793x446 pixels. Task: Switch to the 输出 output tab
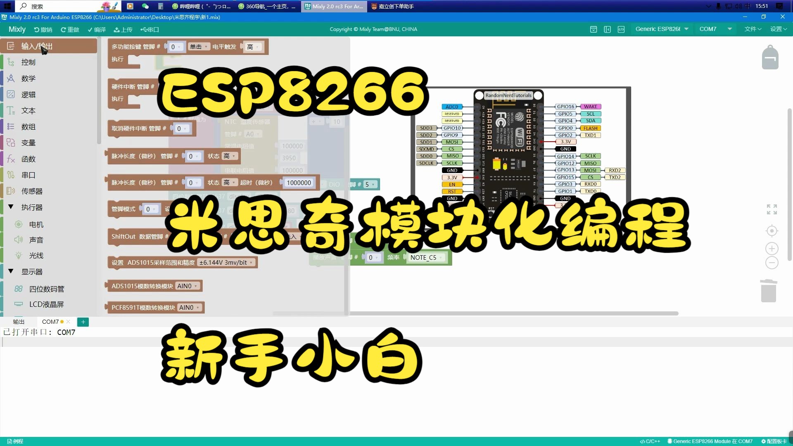[x=19, y=322]
